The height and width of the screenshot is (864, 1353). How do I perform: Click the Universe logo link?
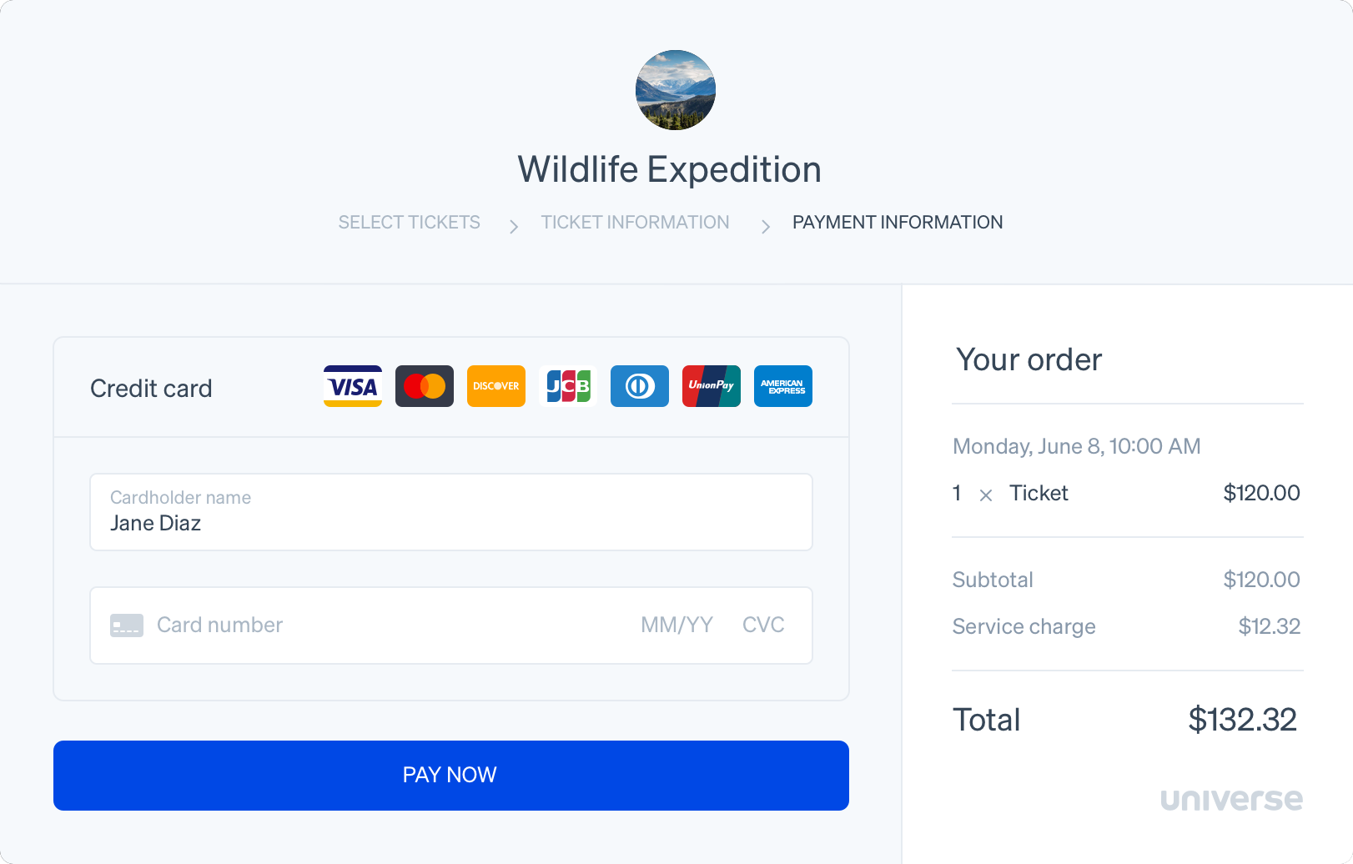point(1231,799)
